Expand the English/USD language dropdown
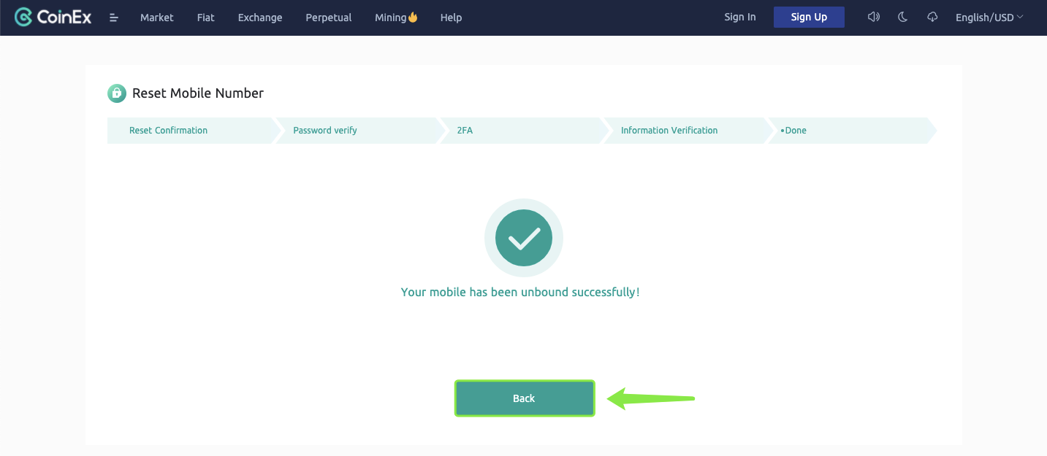Screen dimensions: 1047x456 click(x=989, y=18)
